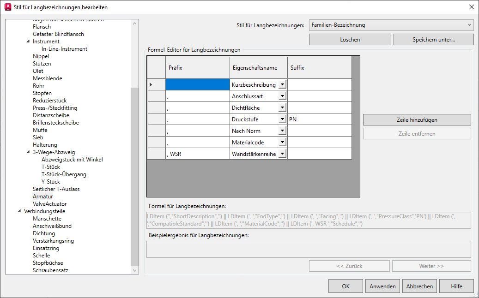
Task: Select Olet in the tree
Action: 38,71
